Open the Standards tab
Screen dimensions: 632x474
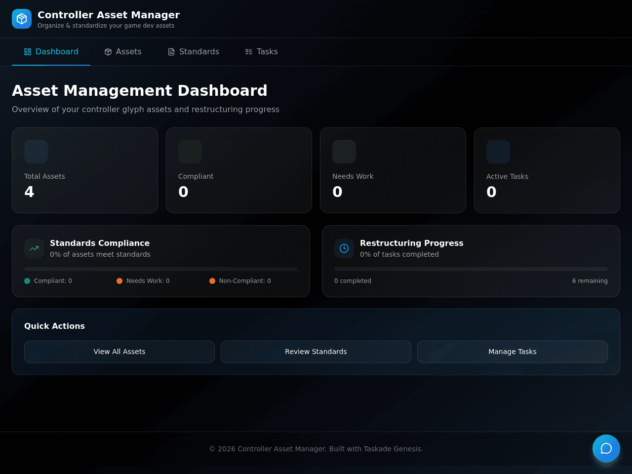coord(194,52)
